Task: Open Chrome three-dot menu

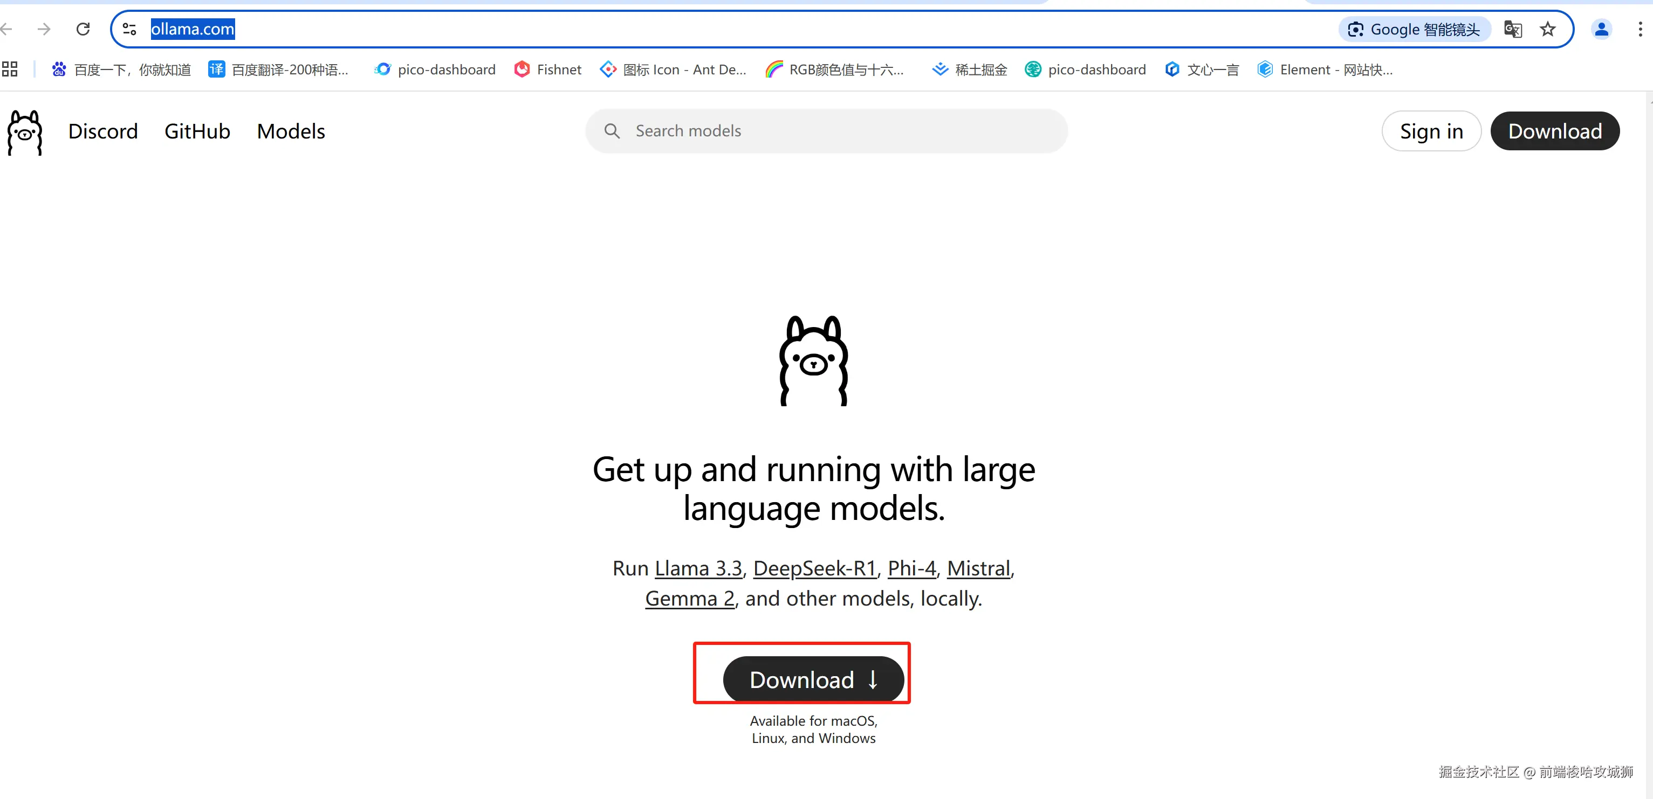Action: [1640, 29]
